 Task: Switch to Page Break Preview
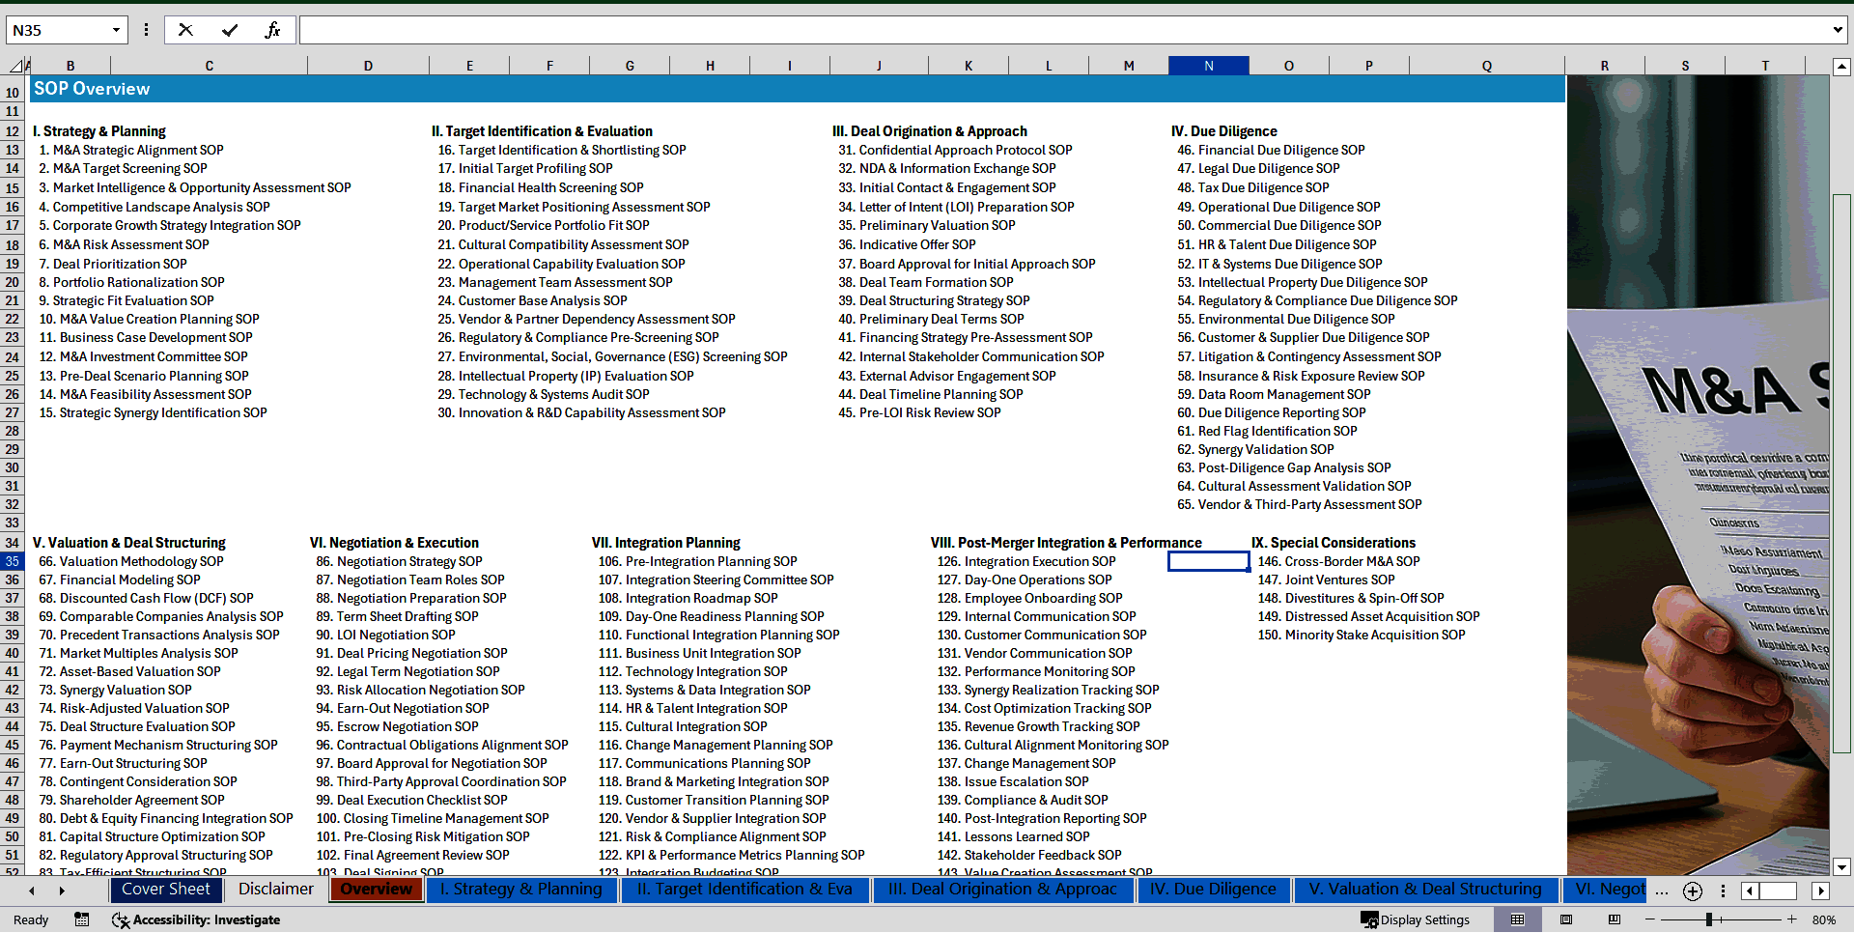click(1614, 919)
